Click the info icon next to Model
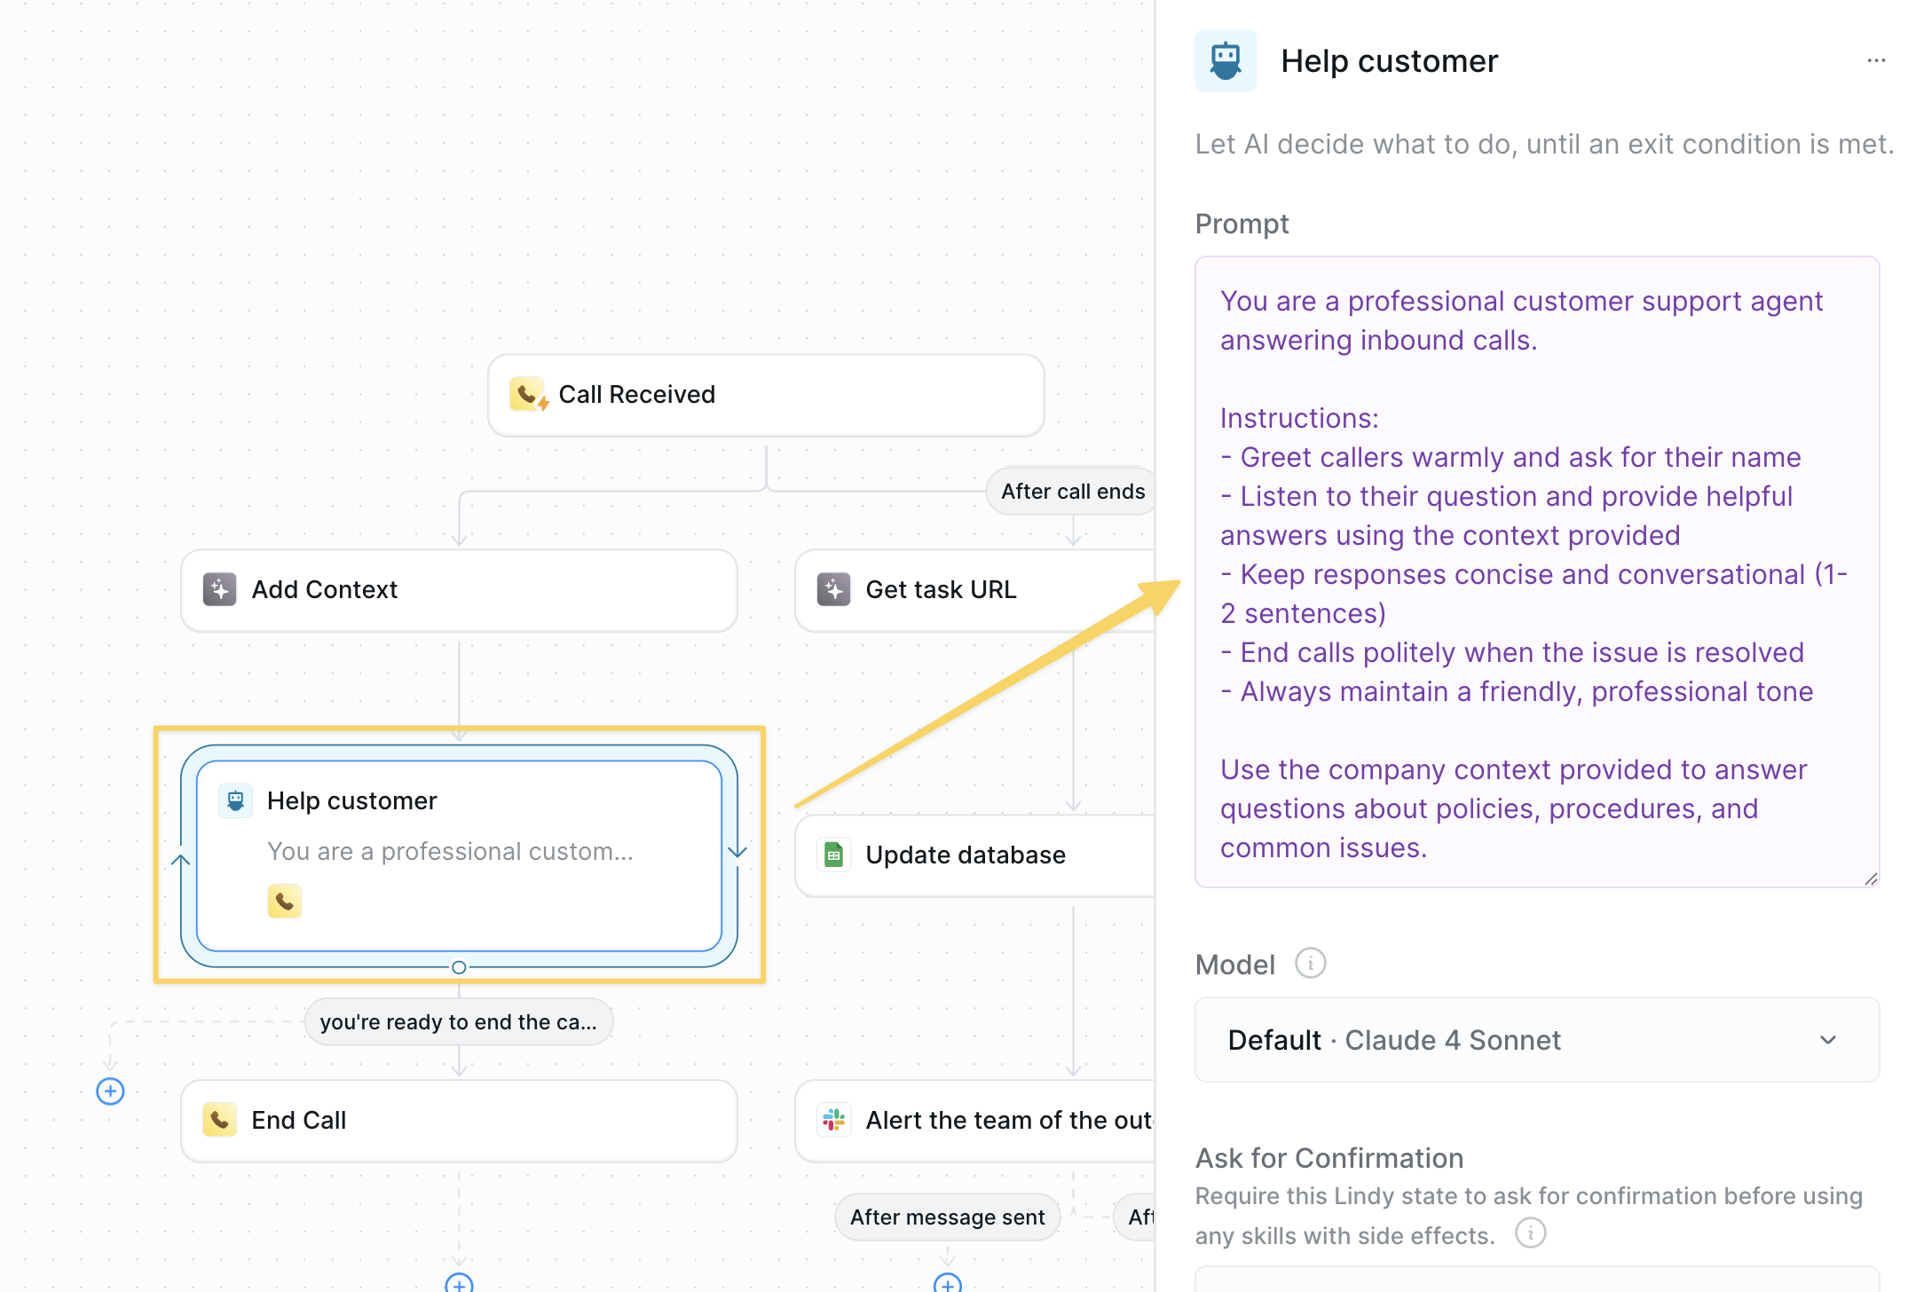1908x1292 pixels. (x=1310, y=964)
